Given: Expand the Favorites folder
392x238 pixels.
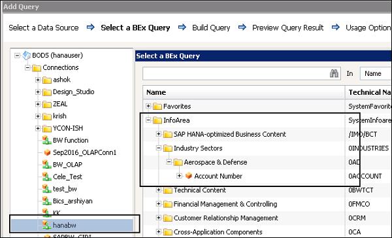Looking at the screenshot, I should pos(148,106).
